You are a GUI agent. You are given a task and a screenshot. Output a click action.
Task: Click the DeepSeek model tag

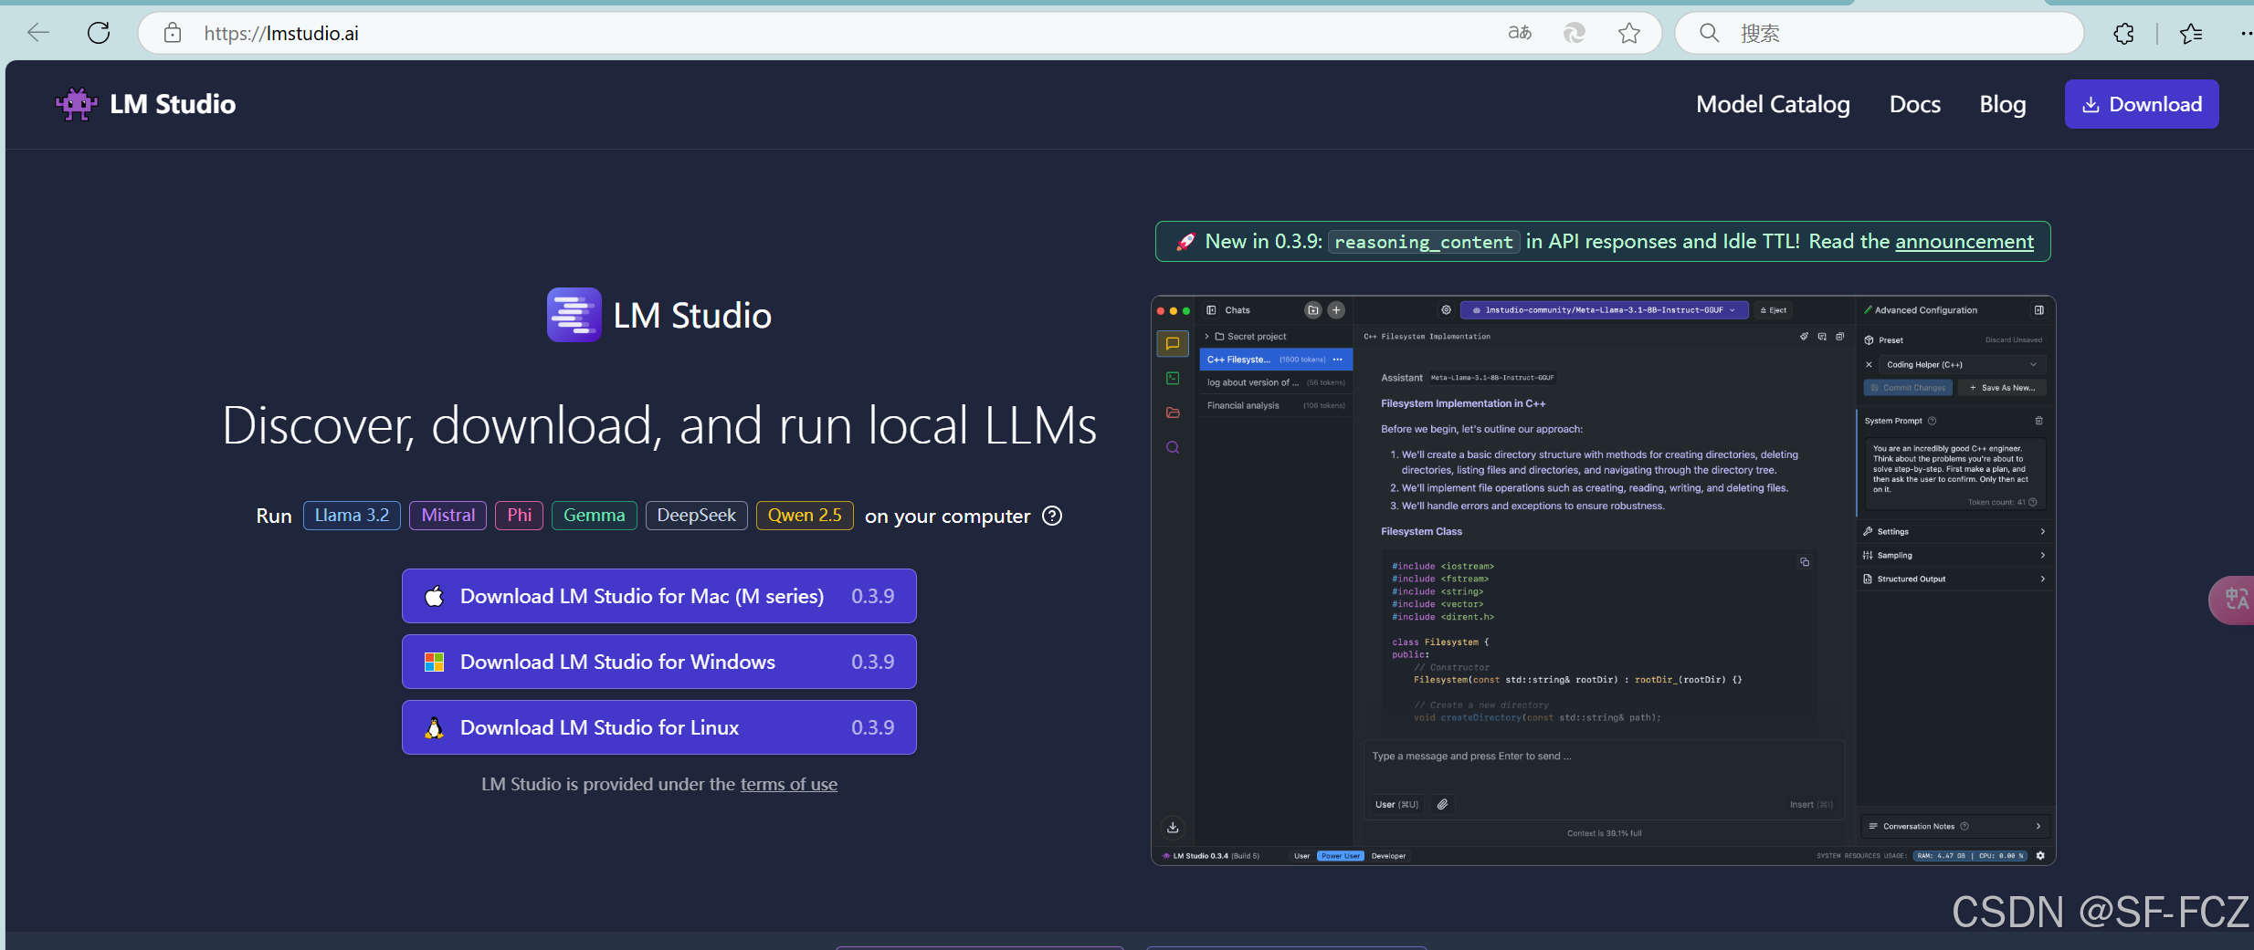(696, 516)
